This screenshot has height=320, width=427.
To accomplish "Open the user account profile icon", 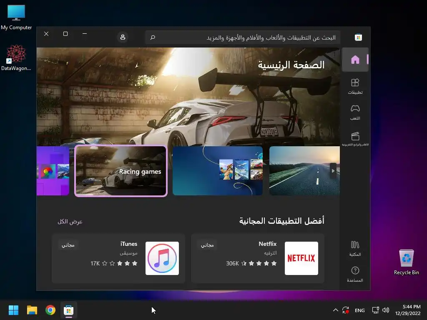I will click(123, 37).
